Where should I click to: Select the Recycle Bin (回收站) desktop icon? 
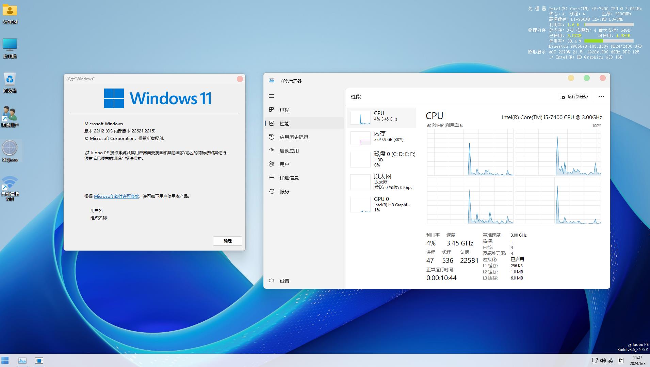pyautogui.click(x=10, y=82)
